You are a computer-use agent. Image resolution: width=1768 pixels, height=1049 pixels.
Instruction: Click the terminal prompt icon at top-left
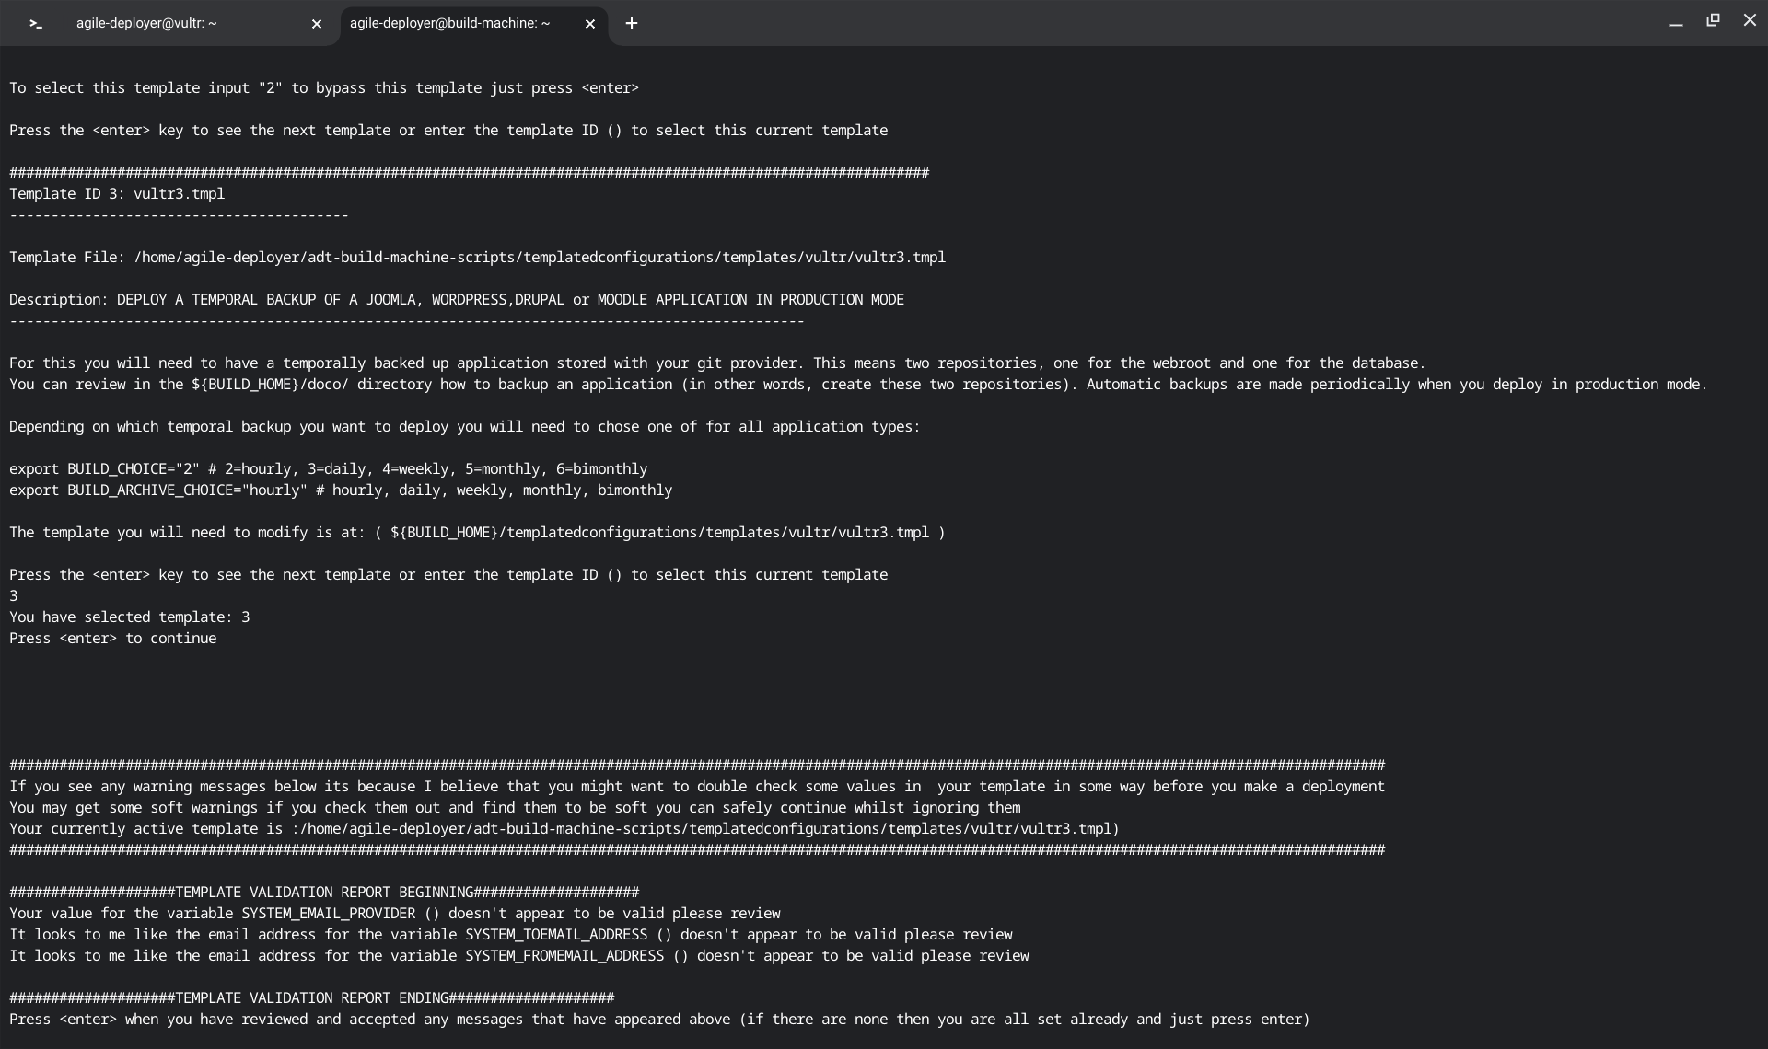36,24
